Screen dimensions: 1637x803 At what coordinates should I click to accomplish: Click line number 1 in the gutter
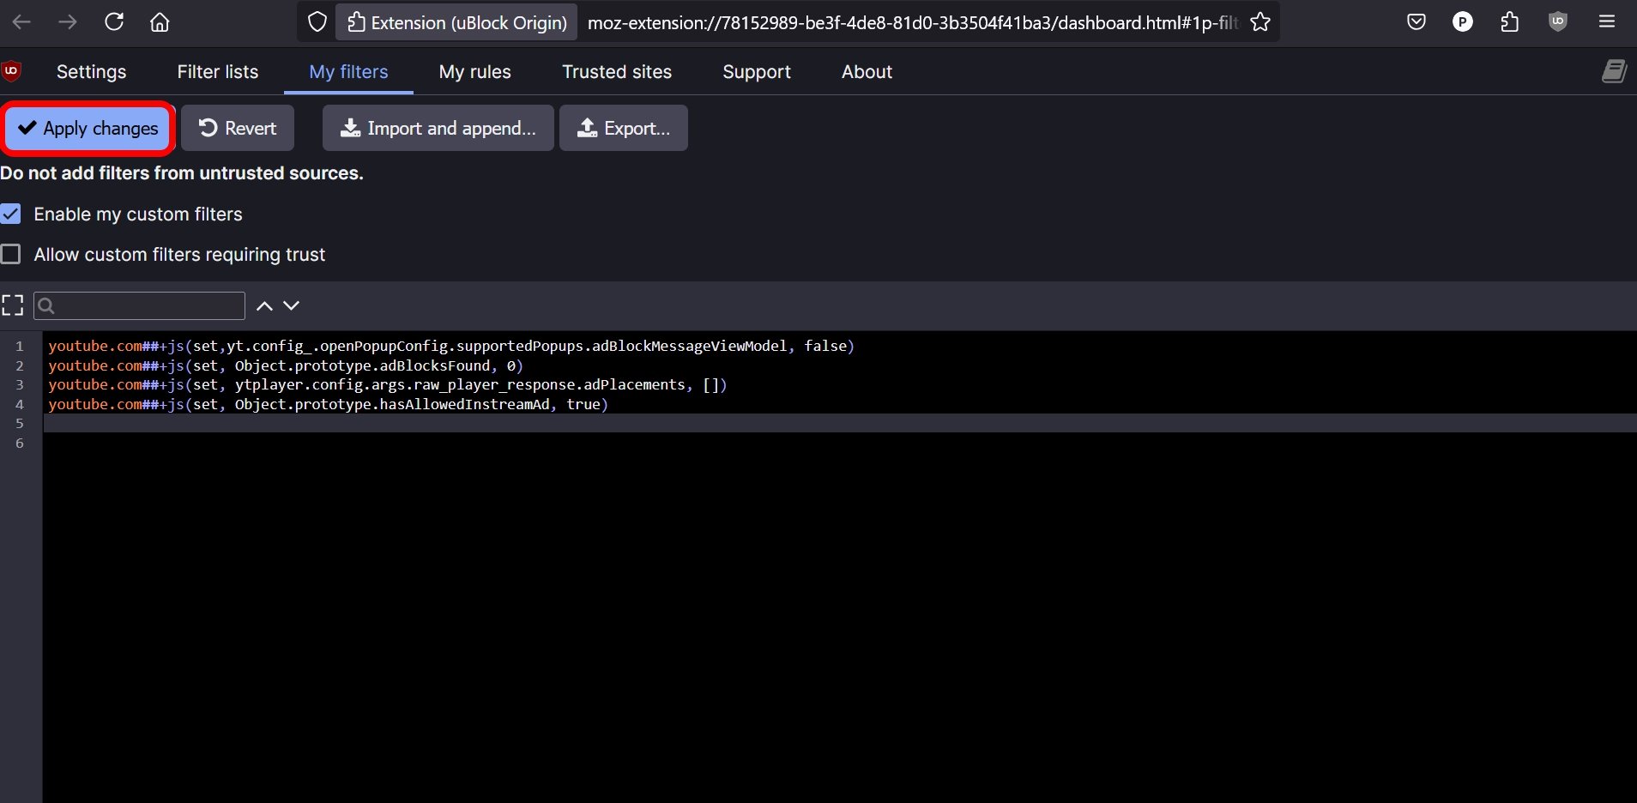point(20,346)
